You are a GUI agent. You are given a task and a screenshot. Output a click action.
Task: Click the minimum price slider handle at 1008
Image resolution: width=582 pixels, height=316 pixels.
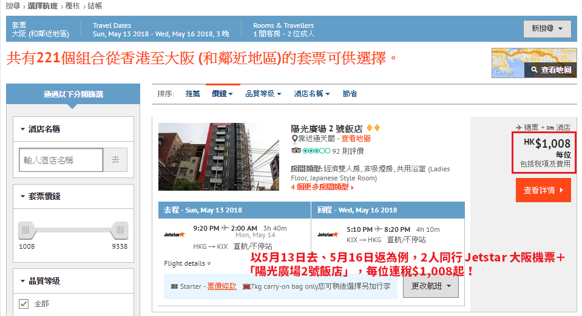pyautogui.click(x=27, y=230)
